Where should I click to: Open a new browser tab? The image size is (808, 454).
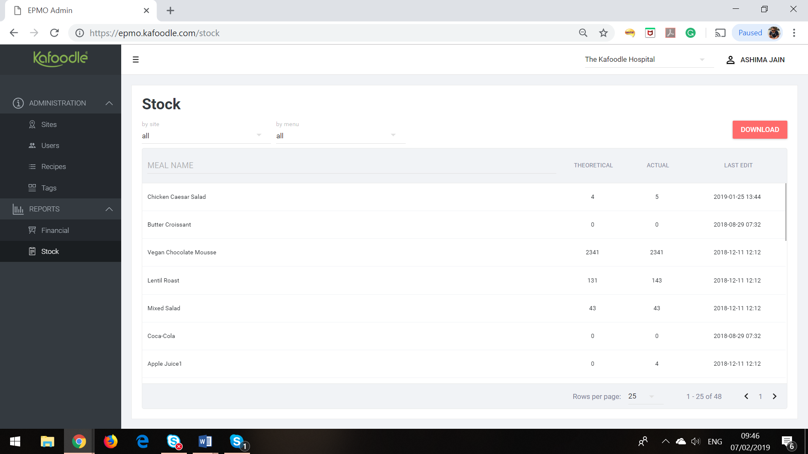click(170, 11)
